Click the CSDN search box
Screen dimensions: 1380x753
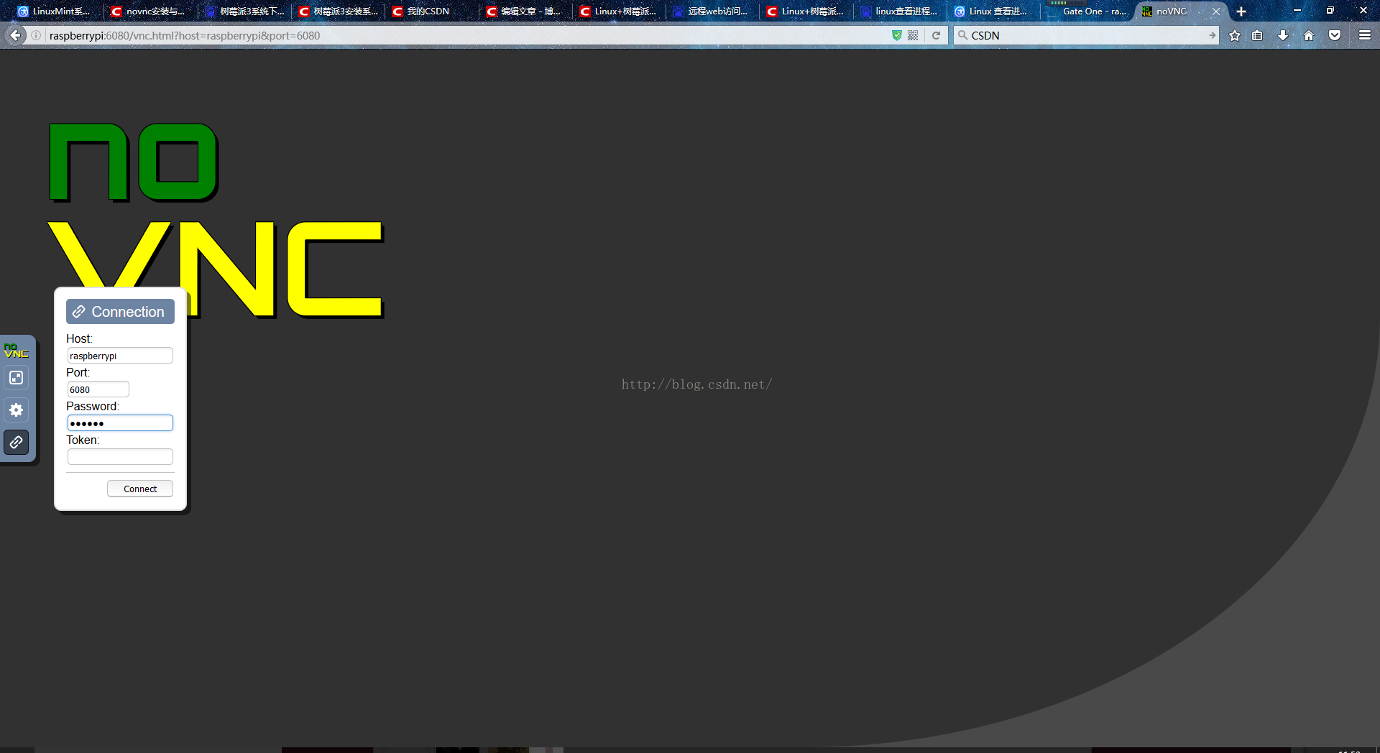tap(1085, 35)
